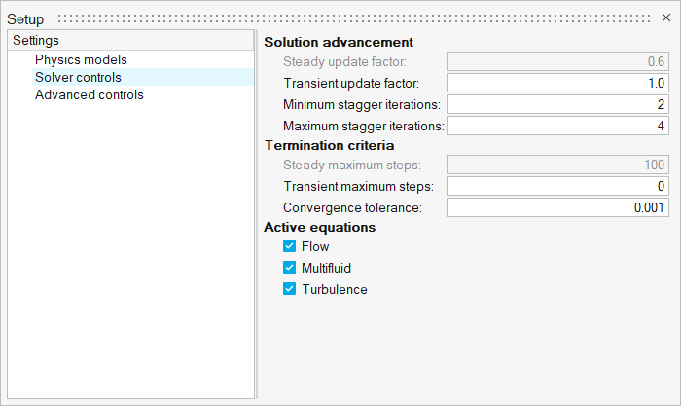Uncheck the Flow equation checkbox
Viewport: 681px width, 406px height.
point(289,246)
